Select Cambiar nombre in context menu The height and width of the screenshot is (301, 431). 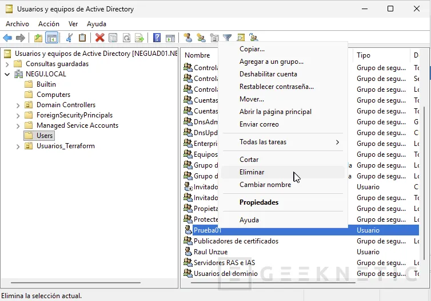point(283,185)
